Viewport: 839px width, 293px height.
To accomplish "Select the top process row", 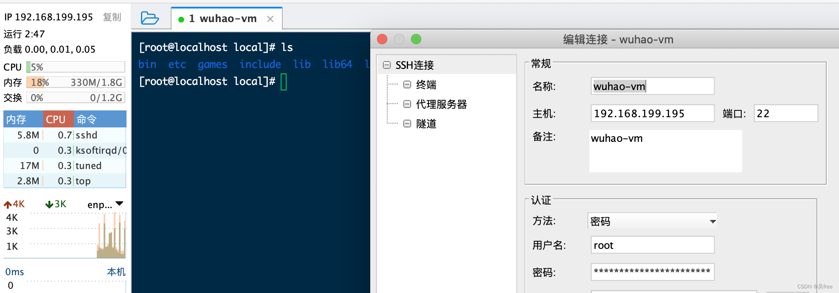I will [65, 181].
